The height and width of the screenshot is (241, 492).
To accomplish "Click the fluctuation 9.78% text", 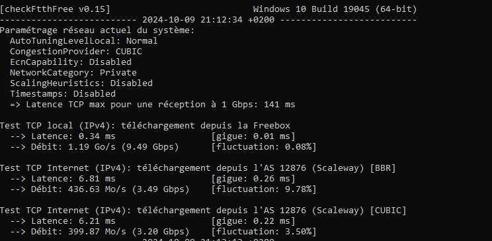I will pos(264,189).
